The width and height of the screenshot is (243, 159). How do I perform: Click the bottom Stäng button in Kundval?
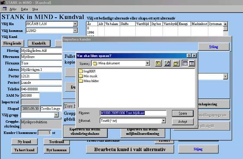click(x=198, y=149)
